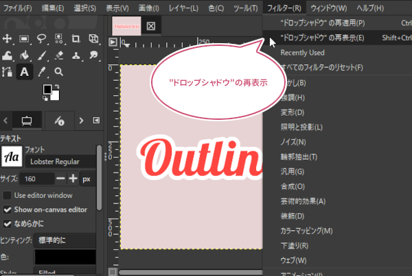The image size is (412, 276).
Task: Expand the ぼかし(B) filter submenu
Action: pyautogui.click(x=294, y=83)
